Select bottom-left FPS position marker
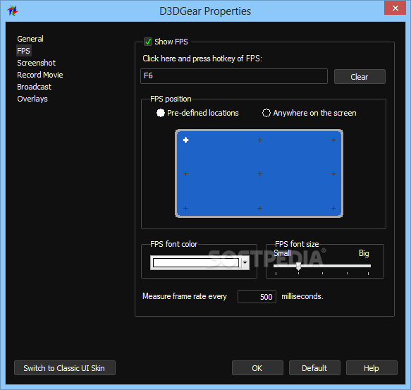The height and width of the screenshot is (390, 411). coord(185,209)
